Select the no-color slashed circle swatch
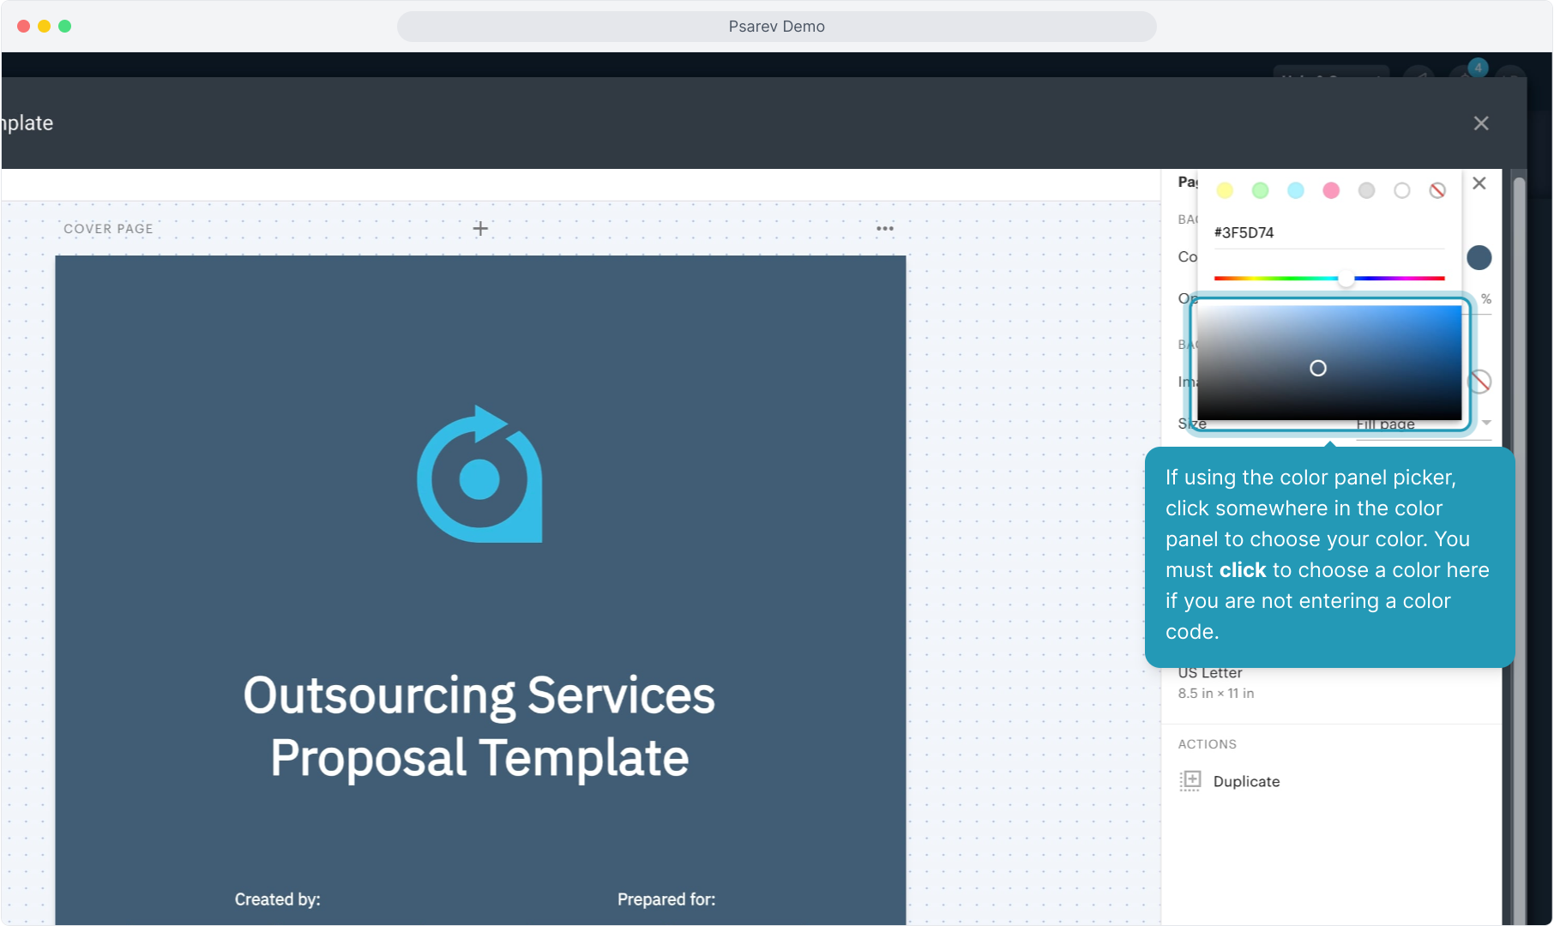The height and width of the screenshot is (926, 1554). (x=1437, y=190)
